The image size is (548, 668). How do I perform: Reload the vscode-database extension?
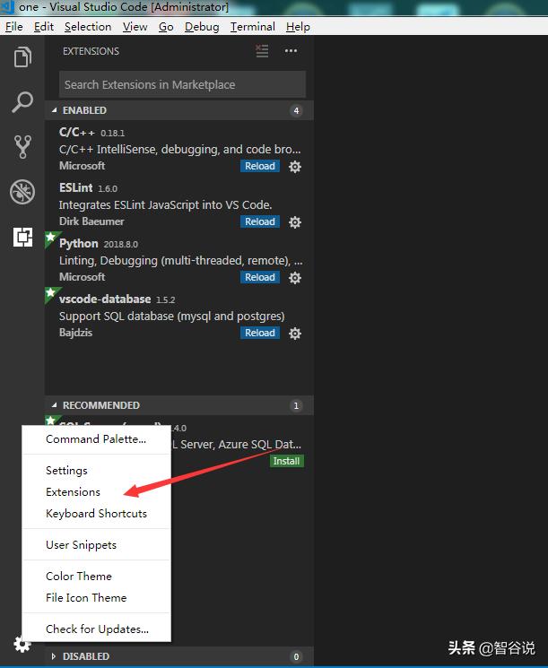tap(260, 333)
